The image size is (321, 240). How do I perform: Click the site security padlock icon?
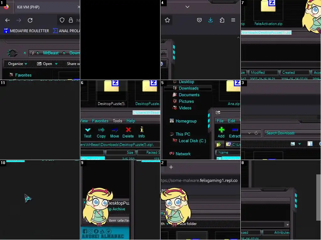point(71,20)
